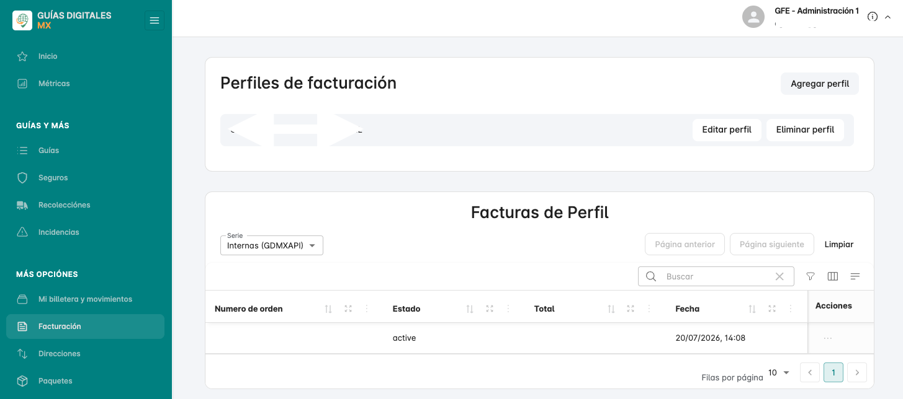Open Numero de orden column options menu
The height and width of the screenshot is (399, 903).
click(x=367, y=309)
